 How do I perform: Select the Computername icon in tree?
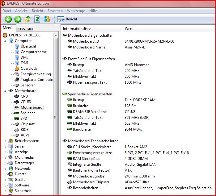pos(17,52)
